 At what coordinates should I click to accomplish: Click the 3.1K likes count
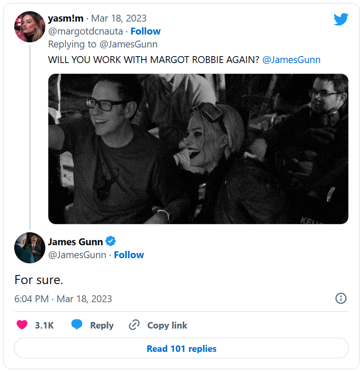coord(44,326)
